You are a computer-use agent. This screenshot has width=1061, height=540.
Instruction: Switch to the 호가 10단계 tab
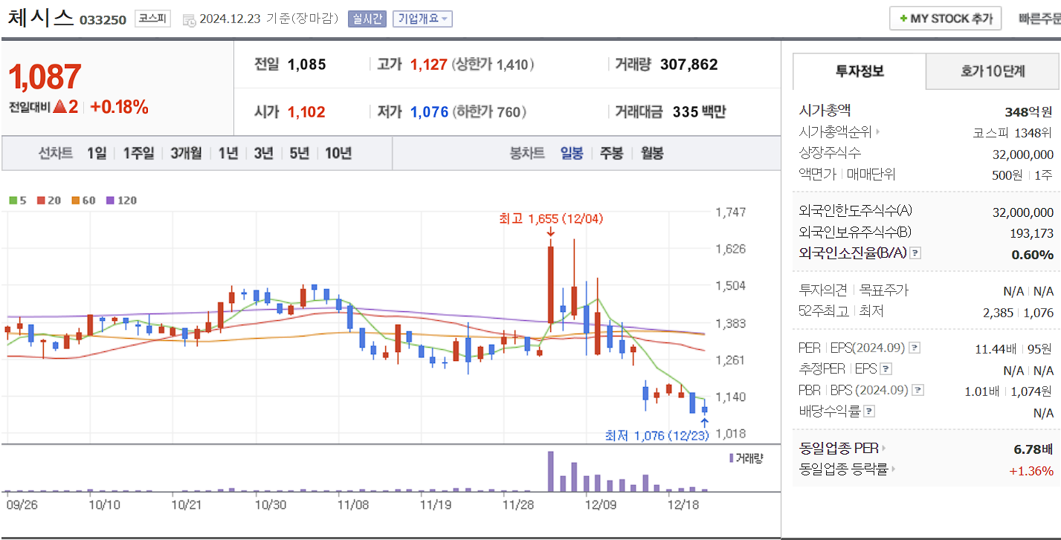click(x=993, y=71)
